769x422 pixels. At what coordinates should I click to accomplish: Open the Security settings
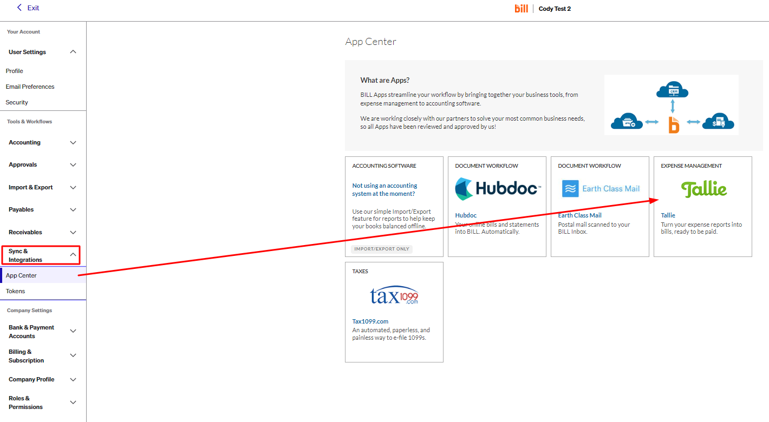coord(17,102)
